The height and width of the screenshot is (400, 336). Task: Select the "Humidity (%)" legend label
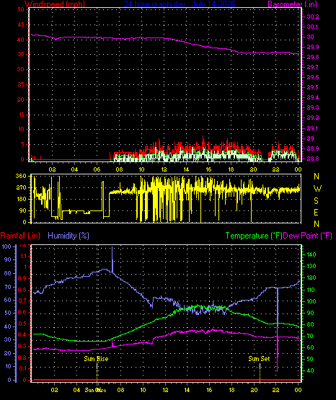[x=68, y=236]
